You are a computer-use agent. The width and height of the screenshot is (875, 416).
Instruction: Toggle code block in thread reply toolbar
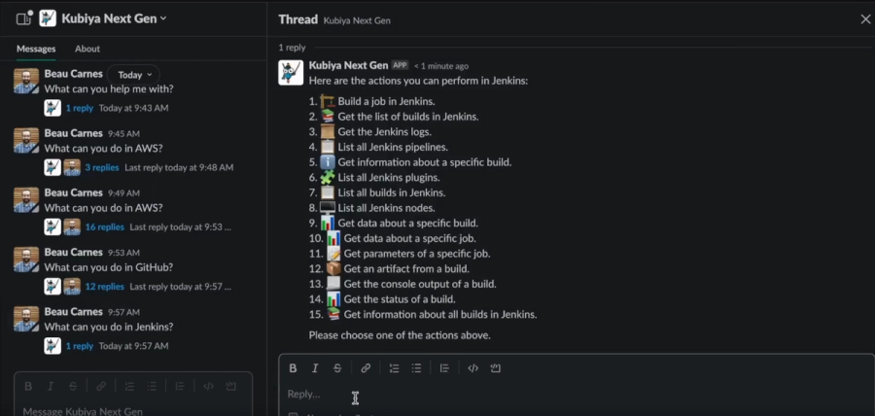pos(496,368)
